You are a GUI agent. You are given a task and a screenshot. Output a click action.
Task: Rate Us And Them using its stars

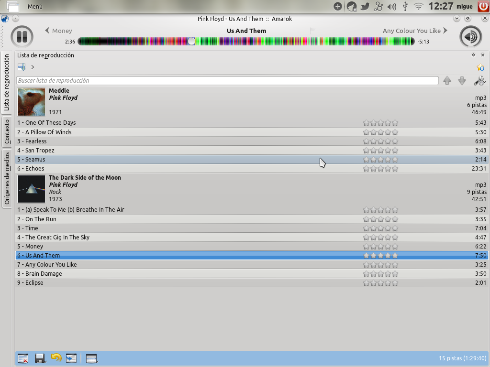point(380,256)
